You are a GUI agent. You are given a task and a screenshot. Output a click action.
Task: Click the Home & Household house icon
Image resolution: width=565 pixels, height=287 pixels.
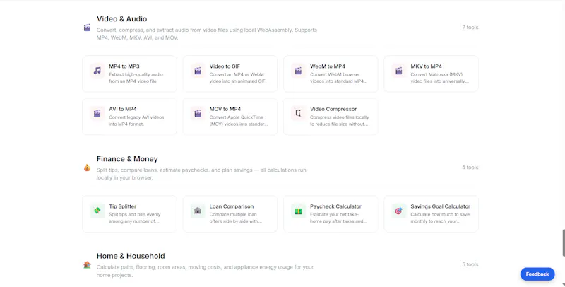click(87, 264)
